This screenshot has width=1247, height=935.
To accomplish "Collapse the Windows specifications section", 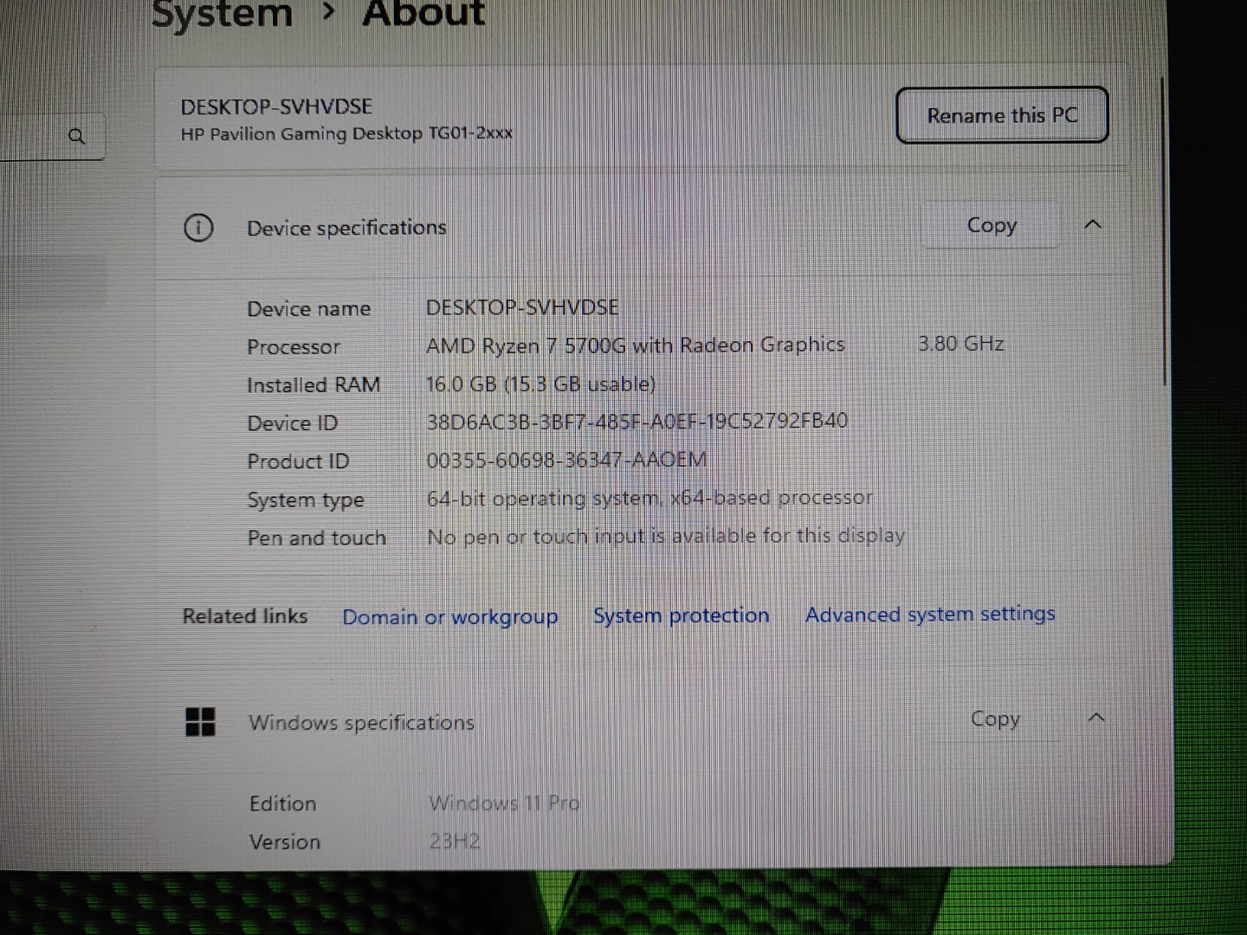I will point(1096,718).
